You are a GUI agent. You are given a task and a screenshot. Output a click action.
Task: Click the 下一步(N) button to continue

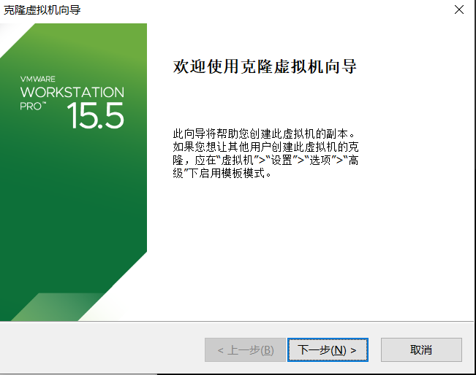pos(328,350)
